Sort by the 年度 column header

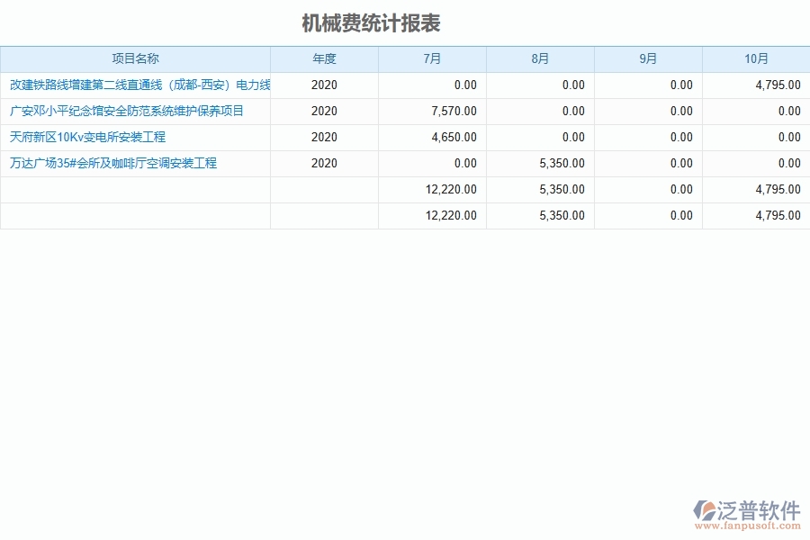tap(324, 58)
